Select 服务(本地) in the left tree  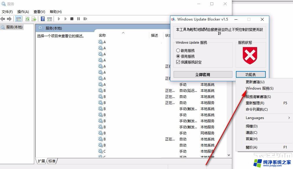coord(14,27)
